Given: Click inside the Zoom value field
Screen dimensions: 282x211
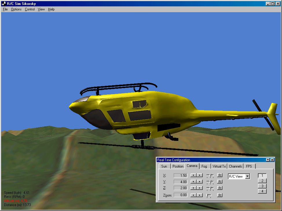Looking at the screenshot, I should point(181,195).
